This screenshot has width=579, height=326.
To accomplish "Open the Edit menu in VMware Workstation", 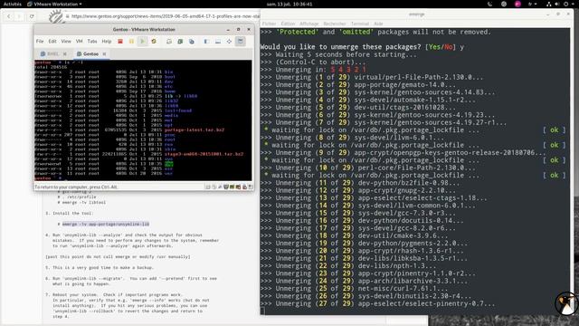I will click(x=52, y=42).
